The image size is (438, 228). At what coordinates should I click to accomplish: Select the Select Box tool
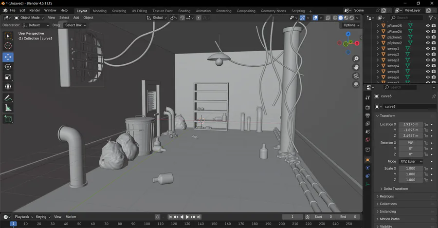(x=8, y=36)
